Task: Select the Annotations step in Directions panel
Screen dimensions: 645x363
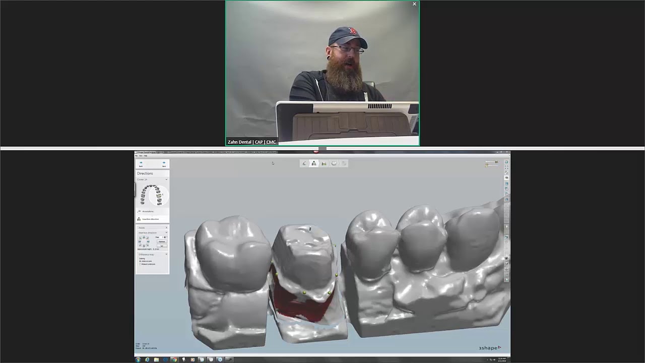Action: pos(152,211)
